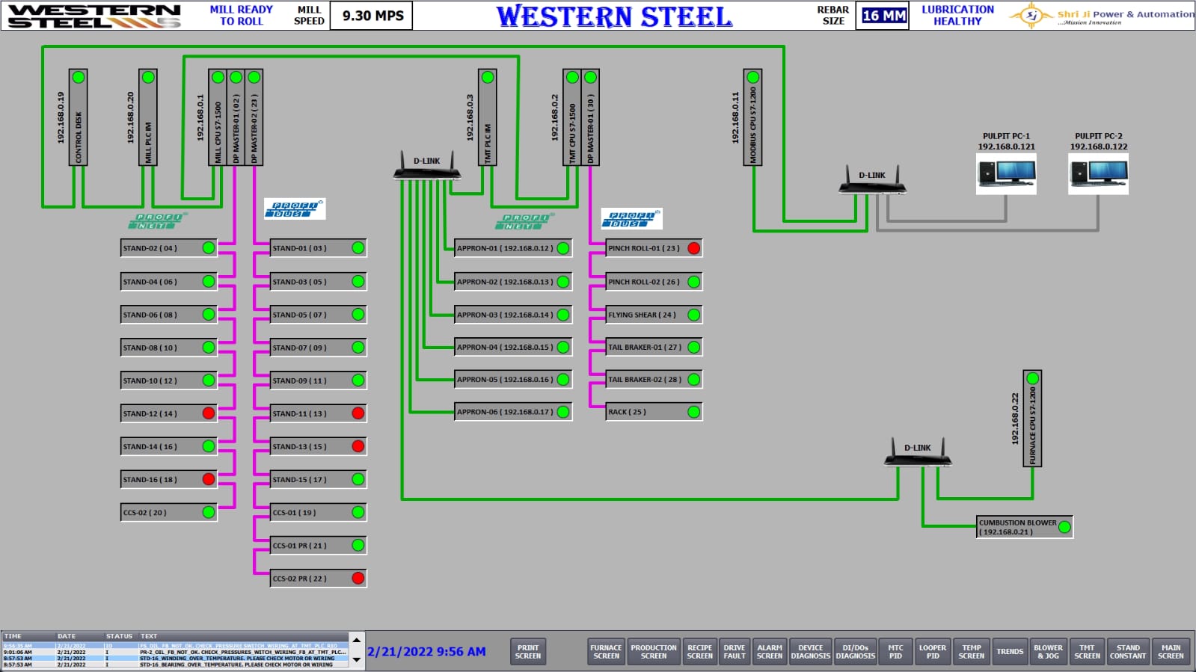This screenshot has height=672, width=1196.
Task: Click the Pulpit PC-1 computer icon
Action: point(1006,173)
